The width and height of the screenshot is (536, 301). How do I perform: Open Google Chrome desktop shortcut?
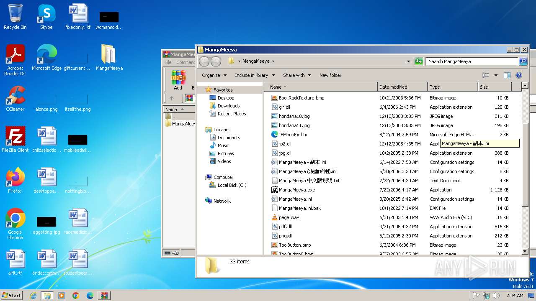pyautogui.click(x=15, y=224)
